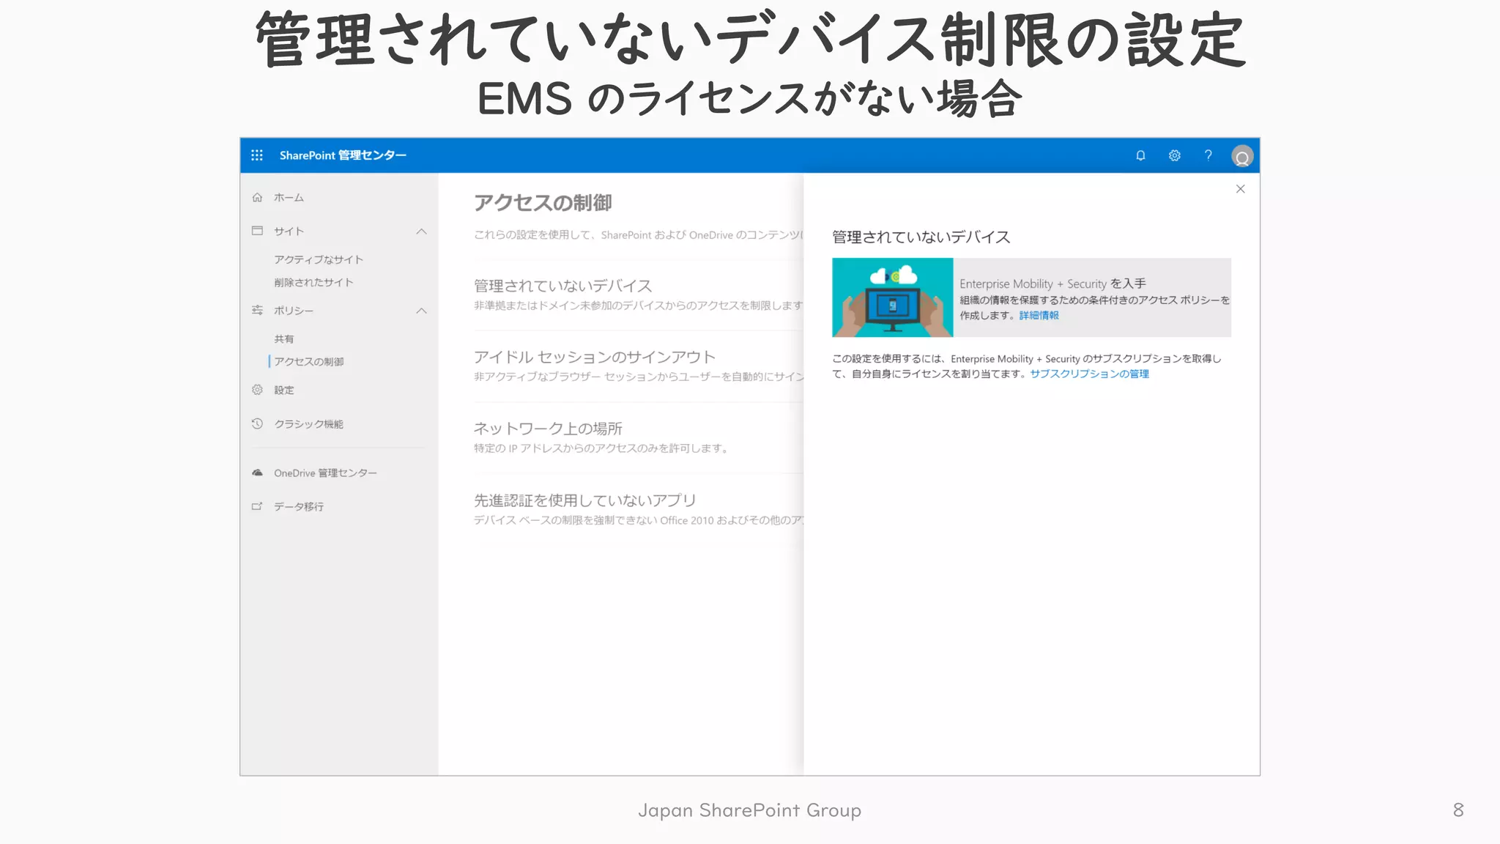
Task: Open アクティブなサイト page
Action: pyautogui.click(x=319, y=259)
